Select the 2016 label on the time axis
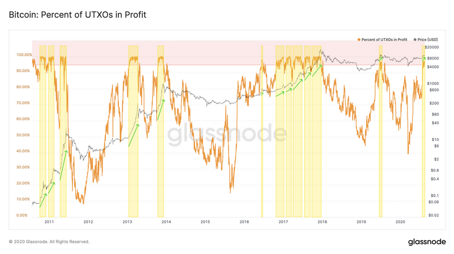The width and height of the screenshot is (454, 254). 244,222
